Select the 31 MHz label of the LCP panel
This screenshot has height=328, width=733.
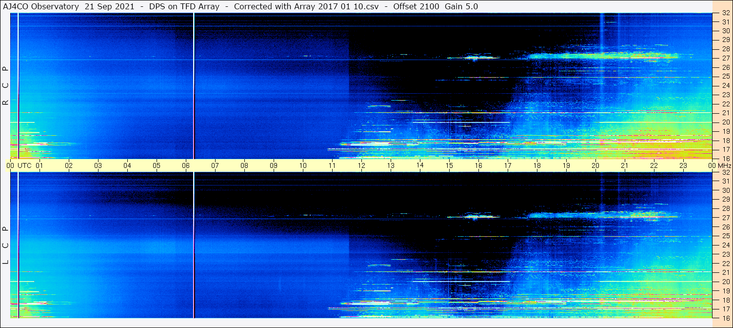725,181
